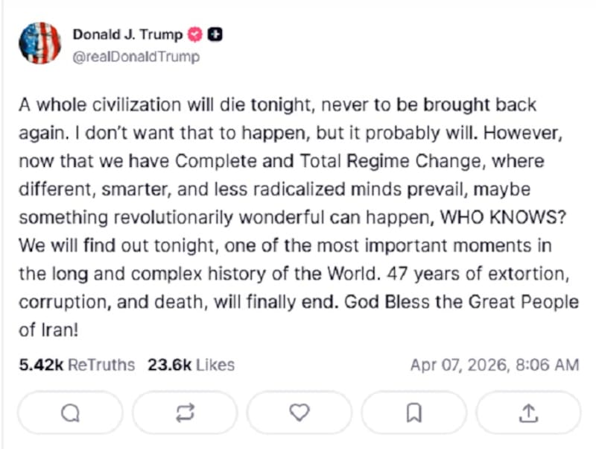View the 23.6k Likes list
Image resolution: width=596 pixels, height=449 pixels.
(191, 365)
